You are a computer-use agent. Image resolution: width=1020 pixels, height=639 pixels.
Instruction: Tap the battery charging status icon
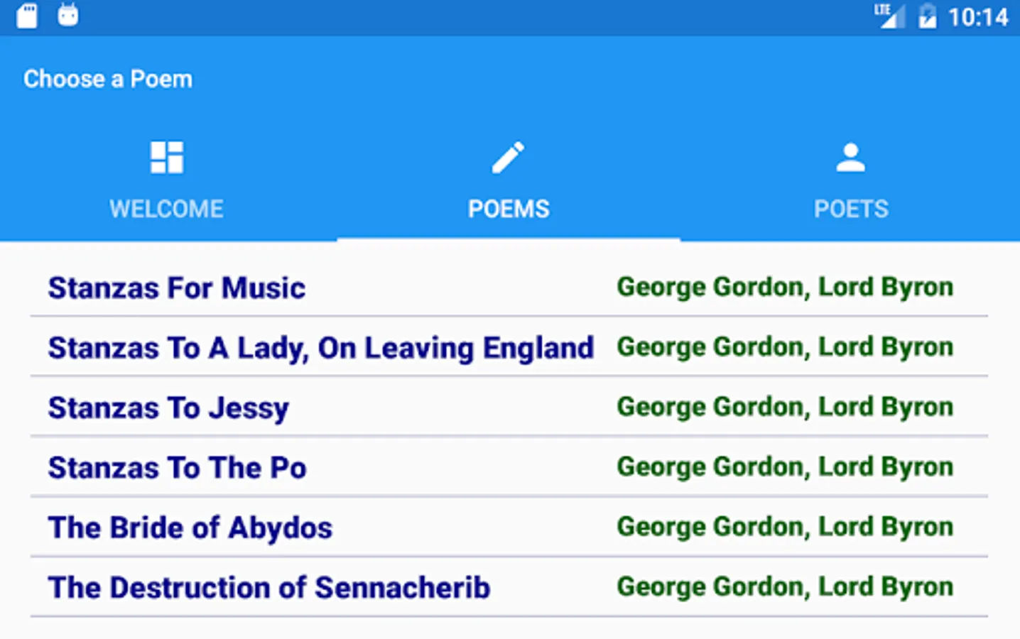[927, 16]
